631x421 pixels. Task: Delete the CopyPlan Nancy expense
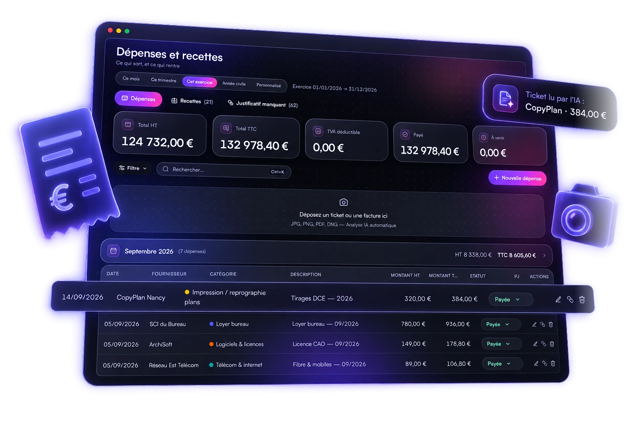(x=582, y=300)
